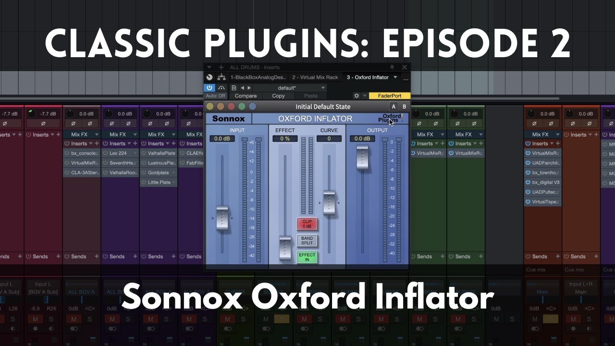Select the Lex 224 insert in mixer

tap(120, 153)
